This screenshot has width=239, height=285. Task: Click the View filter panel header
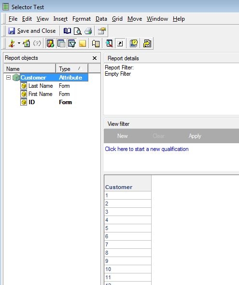(x=171, y=124)
